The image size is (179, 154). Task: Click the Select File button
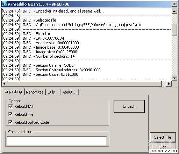tap(163, 137)
